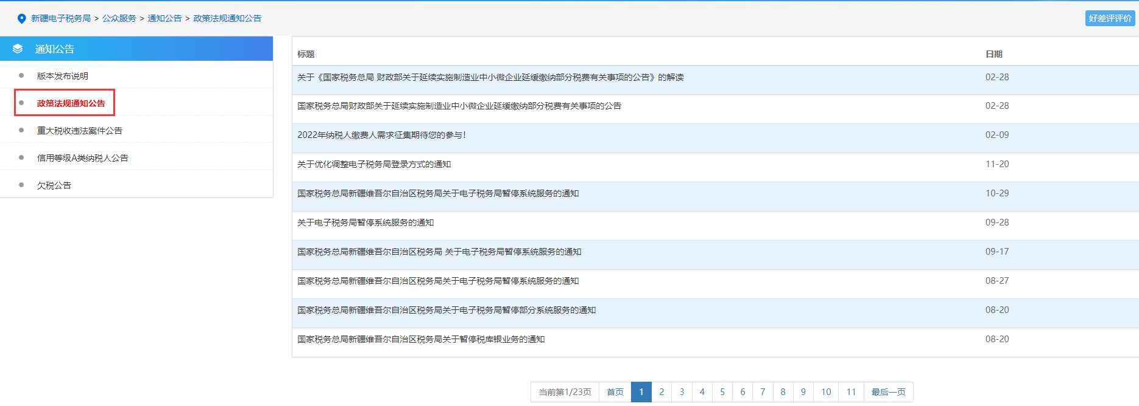Select 版本发布说明 in sidebar
The height and width of the screenshot is (406, 1139).
pos(63,76)
